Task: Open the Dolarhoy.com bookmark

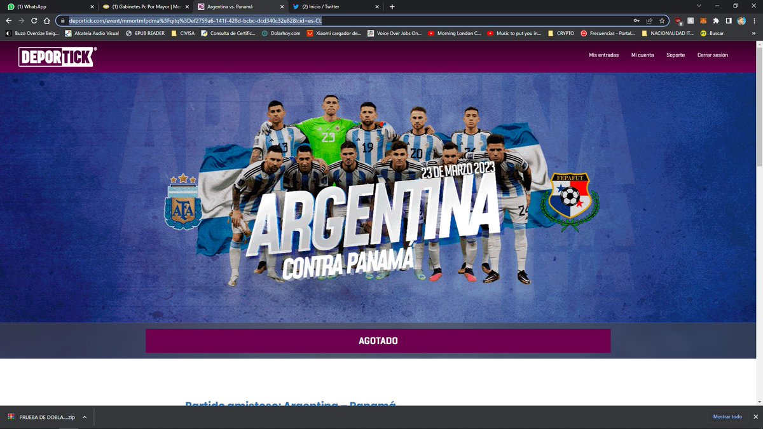Action: [281, 33]
